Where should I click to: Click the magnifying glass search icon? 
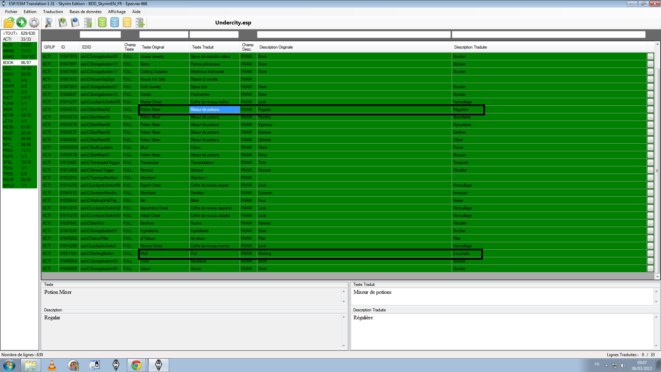[49, 23]
